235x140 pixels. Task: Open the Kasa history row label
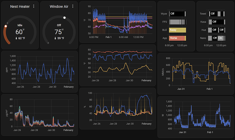[203, 22]
